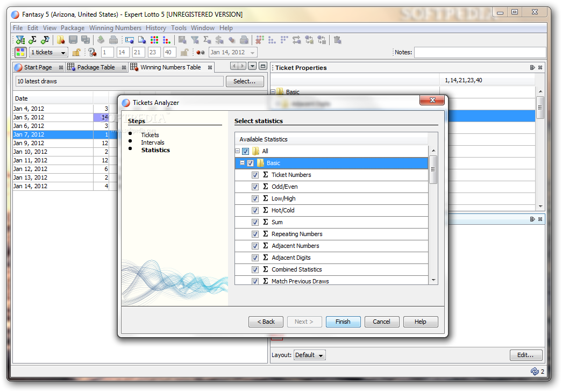562x392 pixels.
Task: Click the question mark with red ball icon
Action: click(x=93, y=52)
